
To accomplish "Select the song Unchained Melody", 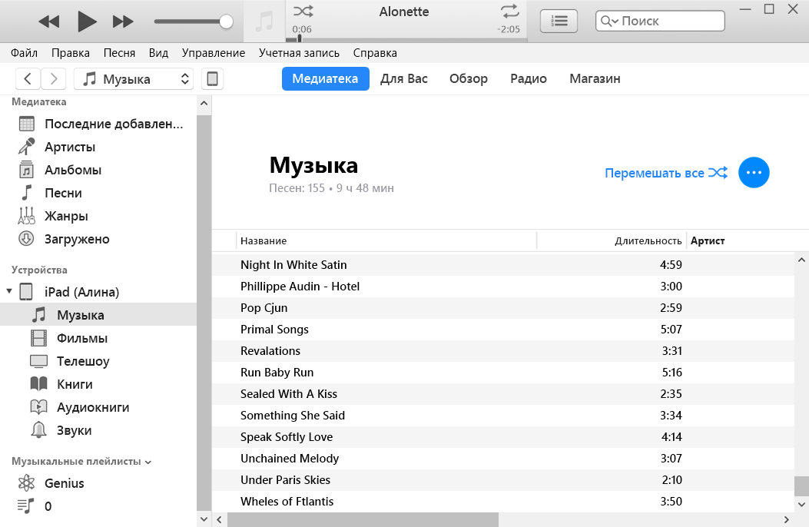I will coord(290,459).
